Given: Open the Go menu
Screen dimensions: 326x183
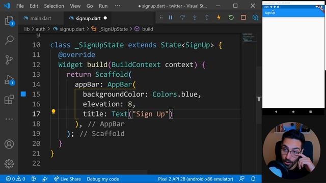Looking at the screenshot, I should [x=90, y=6].
